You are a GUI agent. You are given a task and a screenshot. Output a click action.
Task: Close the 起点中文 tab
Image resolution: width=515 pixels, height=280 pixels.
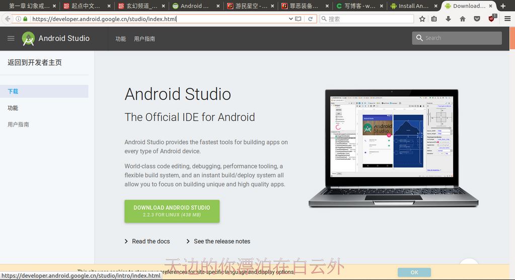coord(109,6)
